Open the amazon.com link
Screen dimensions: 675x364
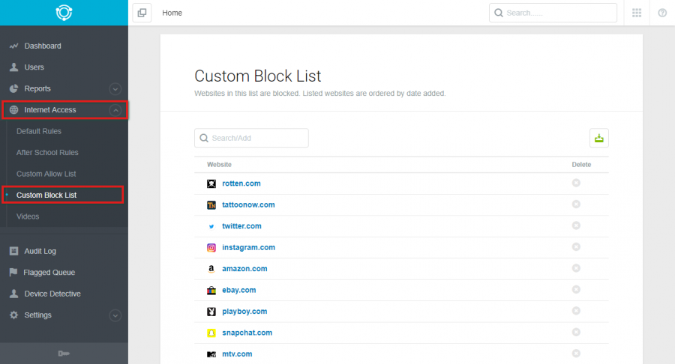(244, 269)
